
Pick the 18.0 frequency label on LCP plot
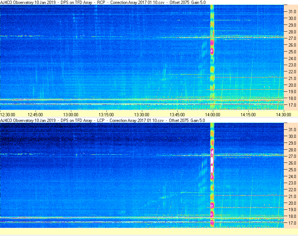292,216
